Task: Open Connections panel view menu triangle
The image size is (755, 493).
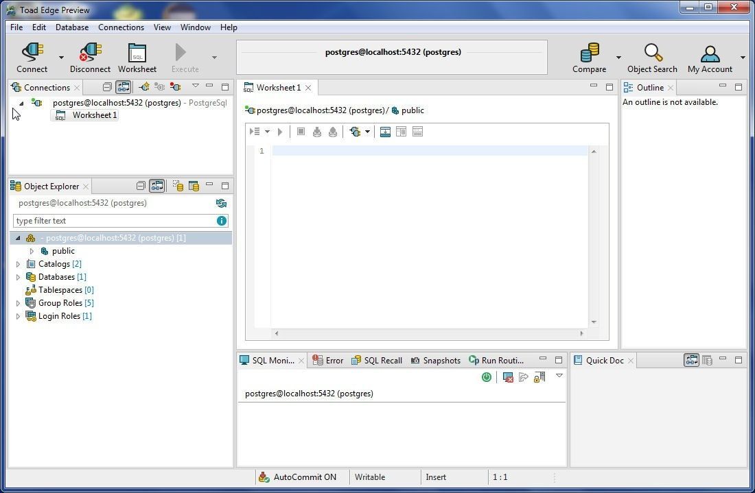Action: [x=195, y=86]
